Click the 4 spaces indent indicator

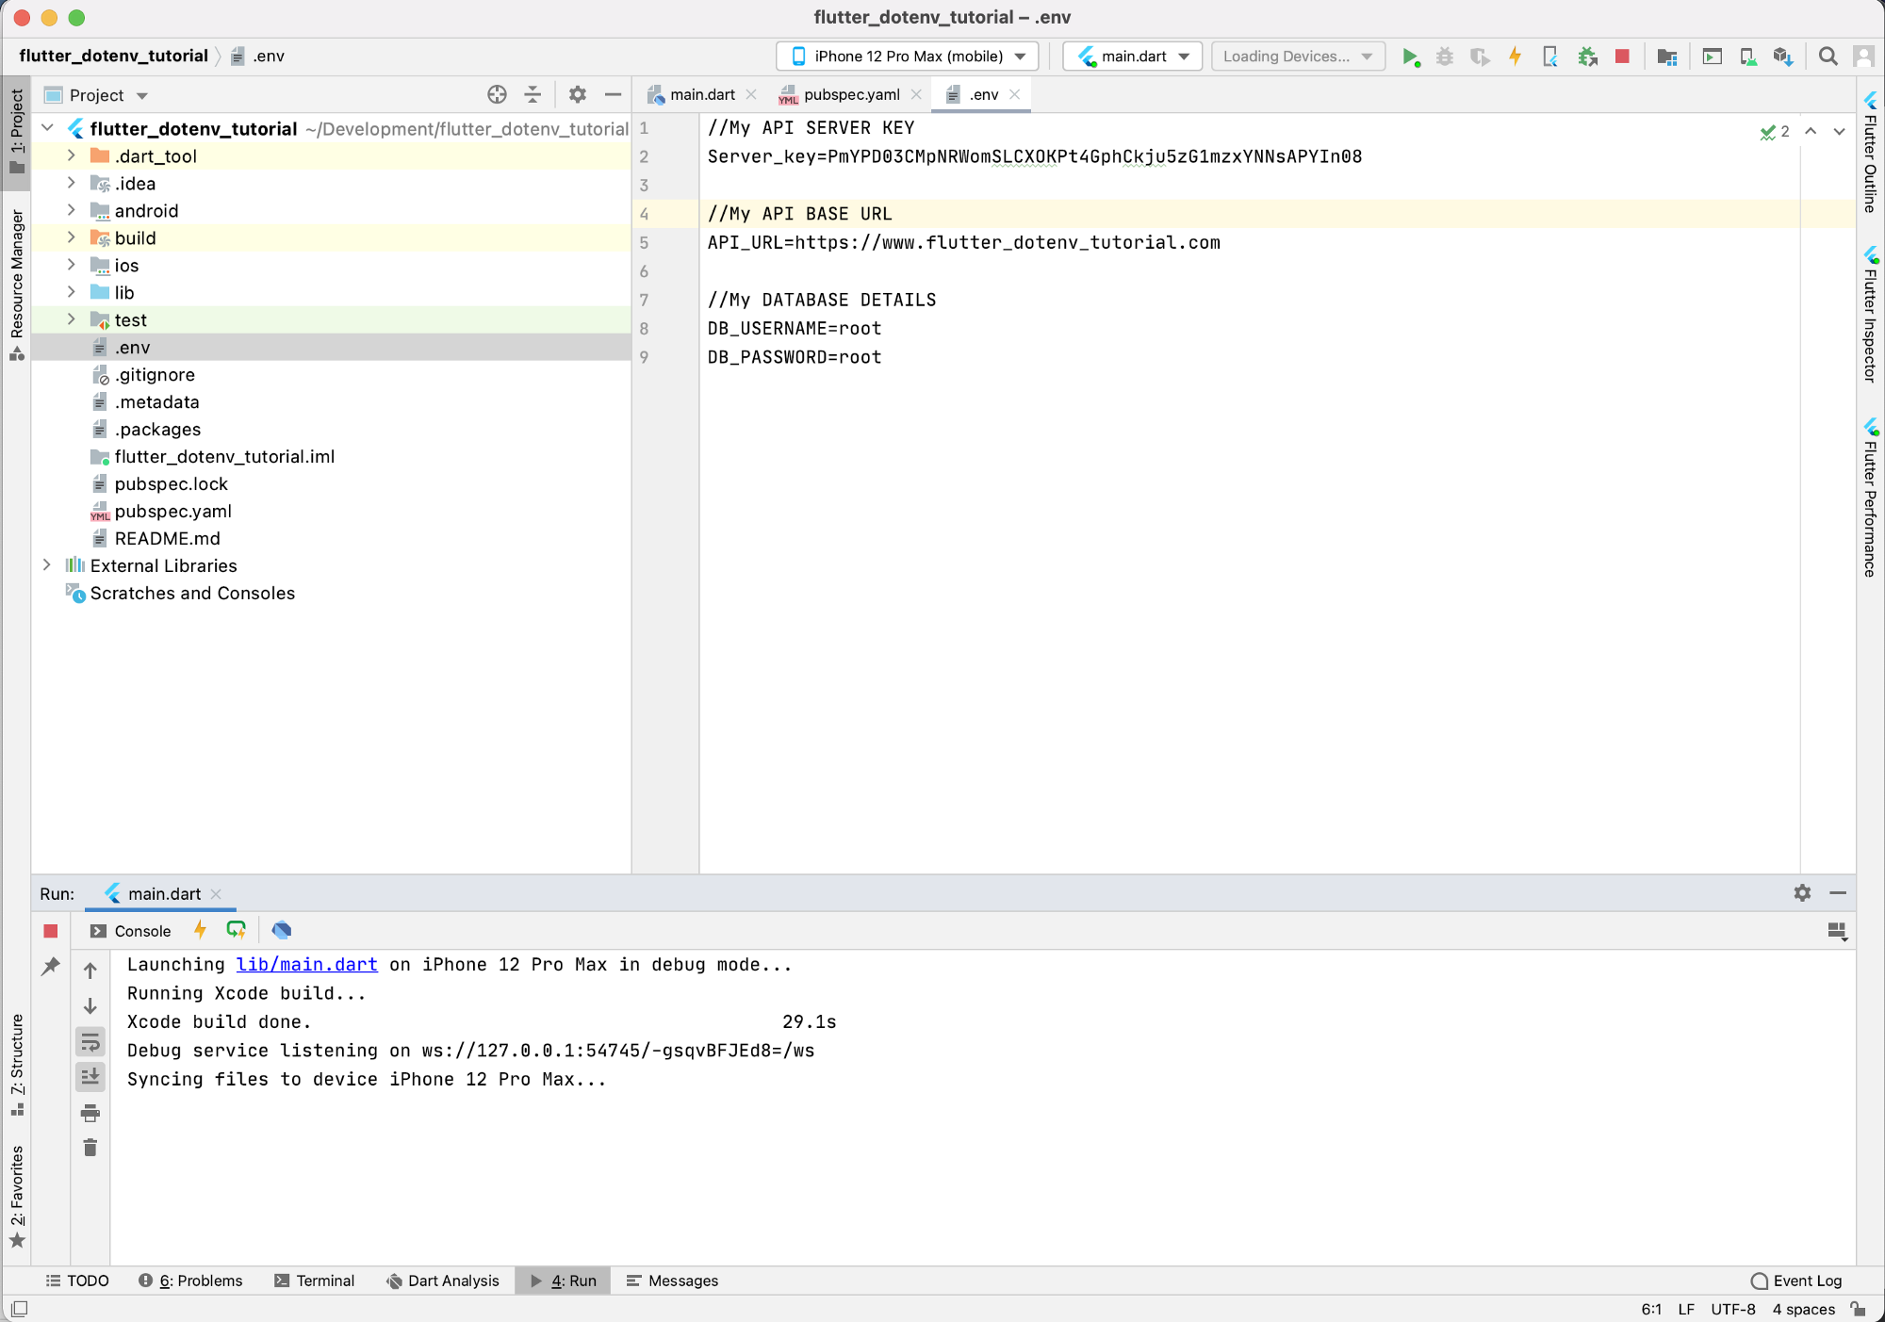(x=1803, y=1309)
